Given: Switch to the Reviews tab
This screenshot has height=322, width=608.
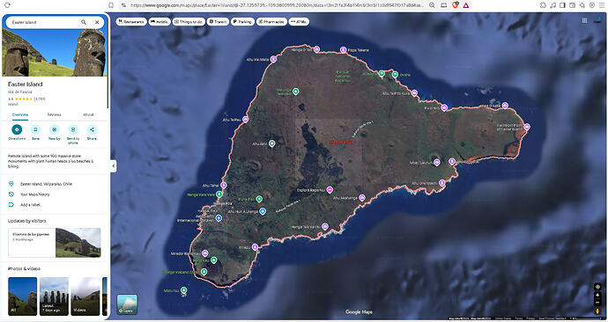Looking at the screenshot, I should 55,114.
